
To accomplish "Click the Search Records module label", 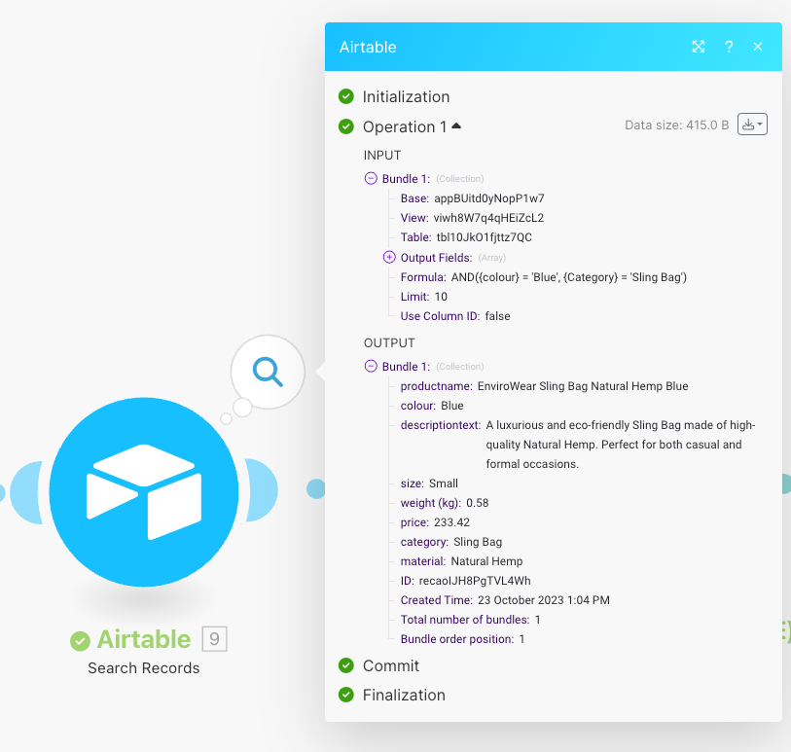I will pyautogui.click(x=144, y=667).
